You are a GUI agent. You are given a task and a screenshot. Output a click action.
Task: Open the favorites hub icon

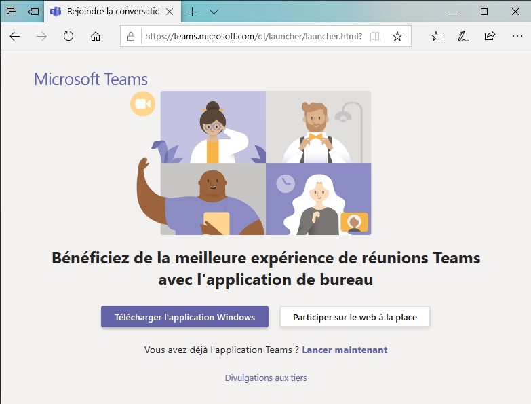436,36
